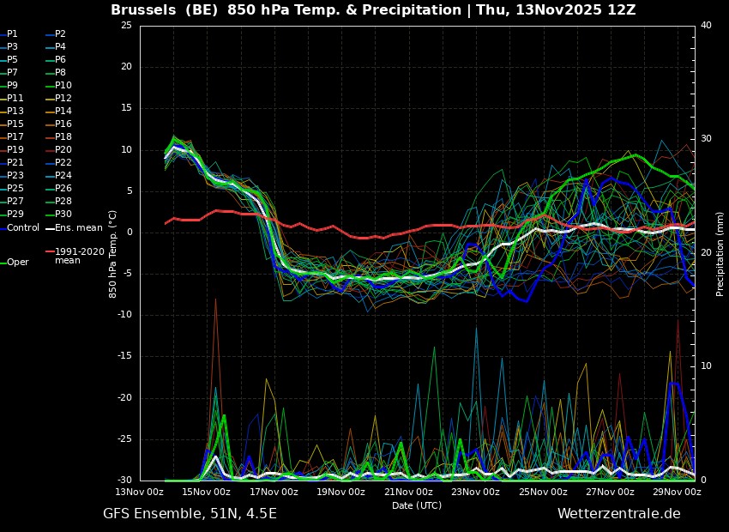This screenshot has height=532, width=729.
Task: Click the 23Nov 00z date tick label
Action: click(476, 492)
